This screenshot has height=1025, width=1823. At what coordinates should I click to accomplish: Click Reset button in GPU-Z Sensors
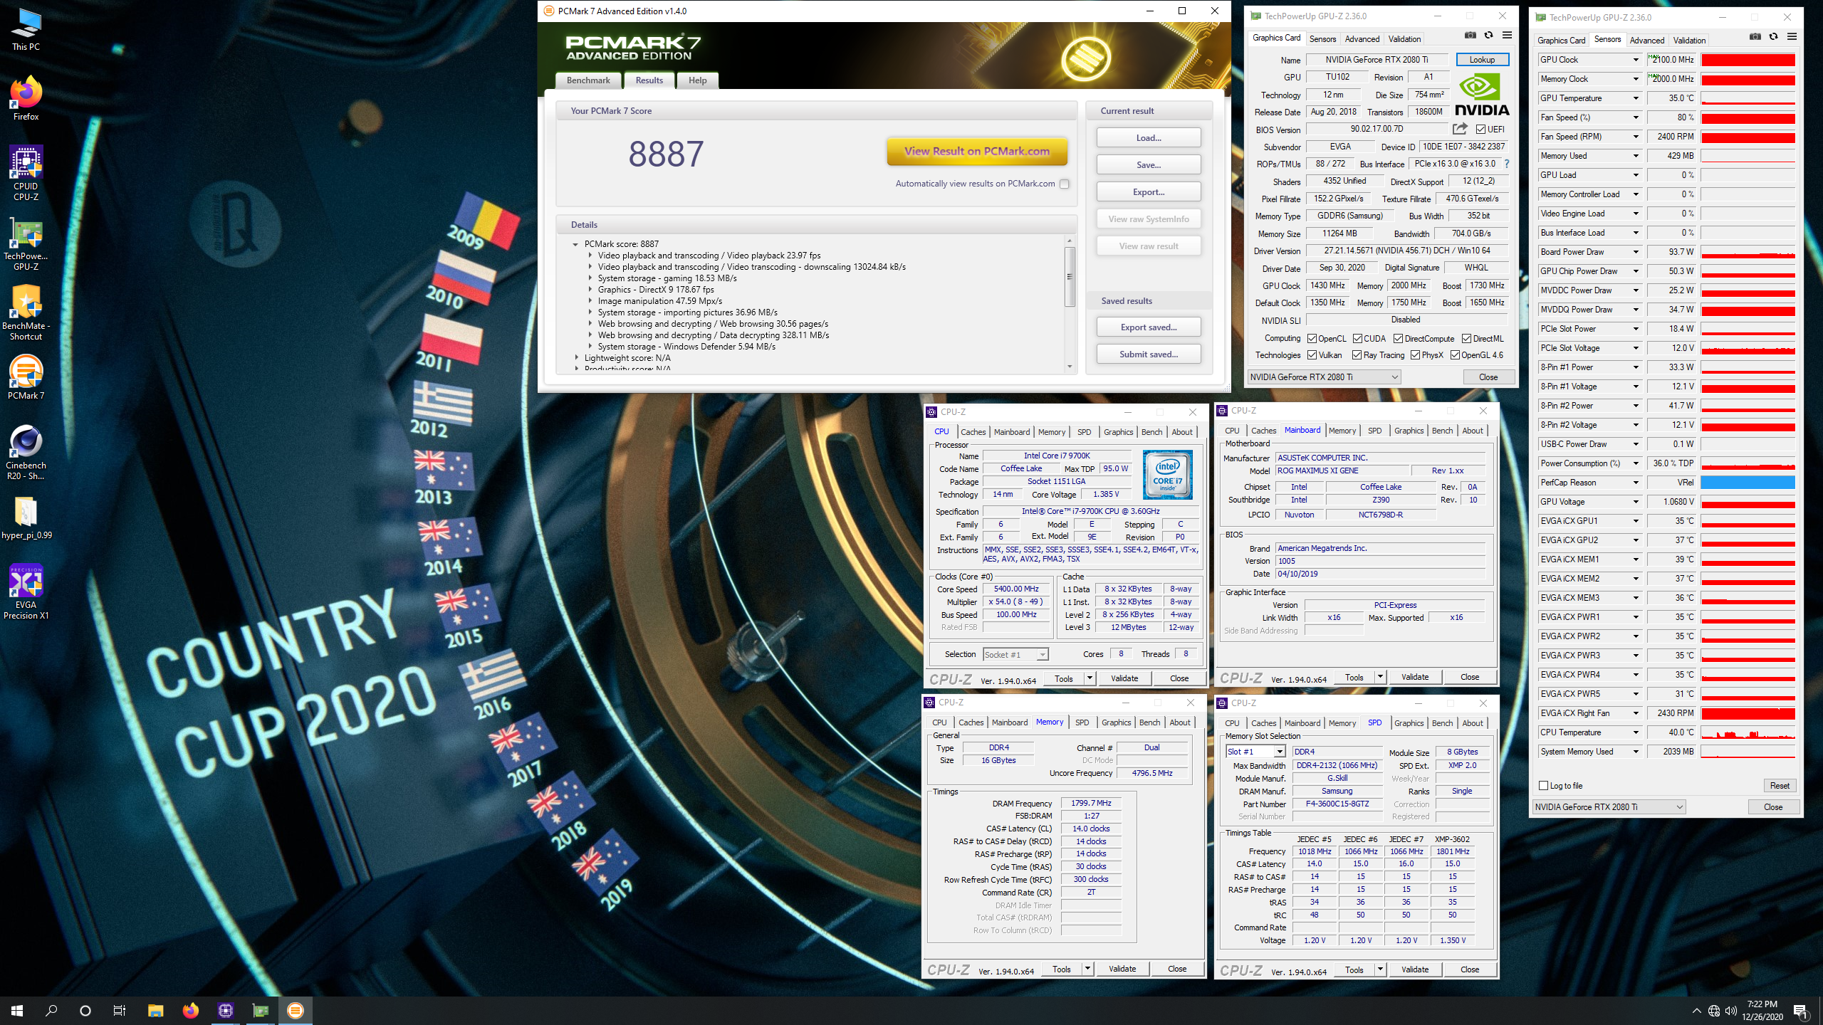coord(1780,786)
